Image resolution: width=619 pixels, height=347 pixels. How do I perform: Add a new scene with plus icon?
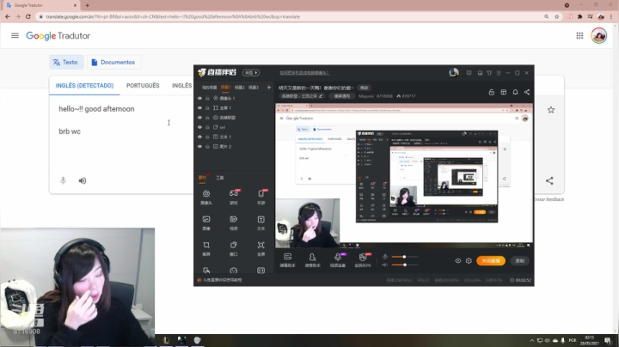coord(269,87)
